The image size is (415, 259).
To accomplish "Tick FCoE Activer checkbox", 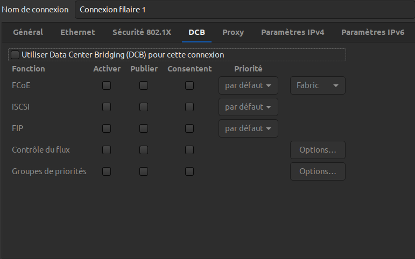I will [107, 85].
